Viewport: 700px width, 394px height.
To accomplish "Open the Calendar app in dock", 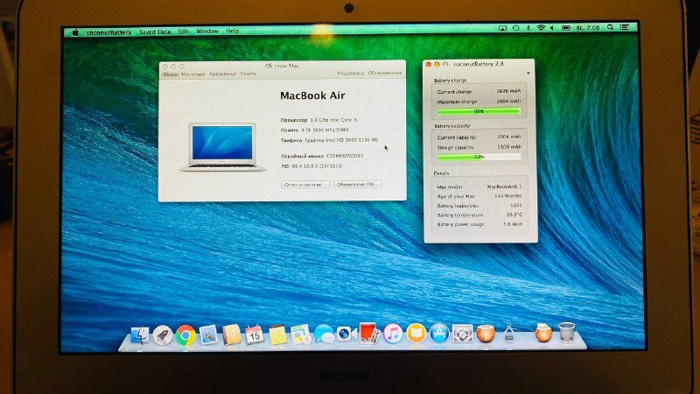I will click(x=255, y=334).
